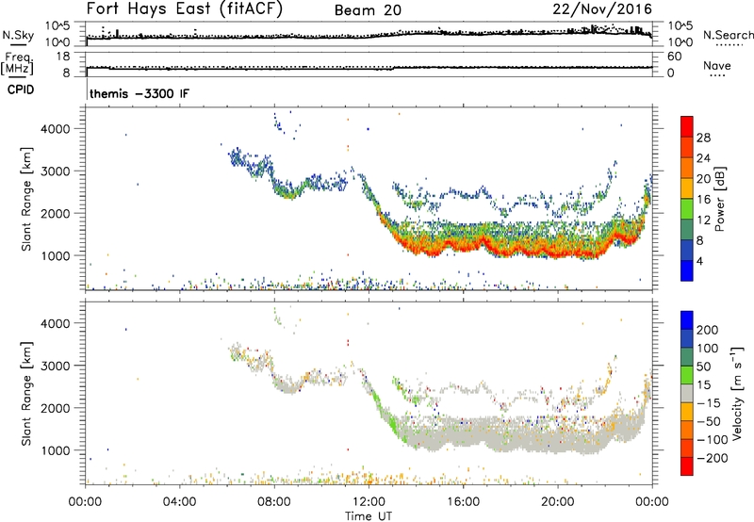Click the "3000" tick of the velocity panel
This screenshot has height=522, width=754.
coord(55,366)
